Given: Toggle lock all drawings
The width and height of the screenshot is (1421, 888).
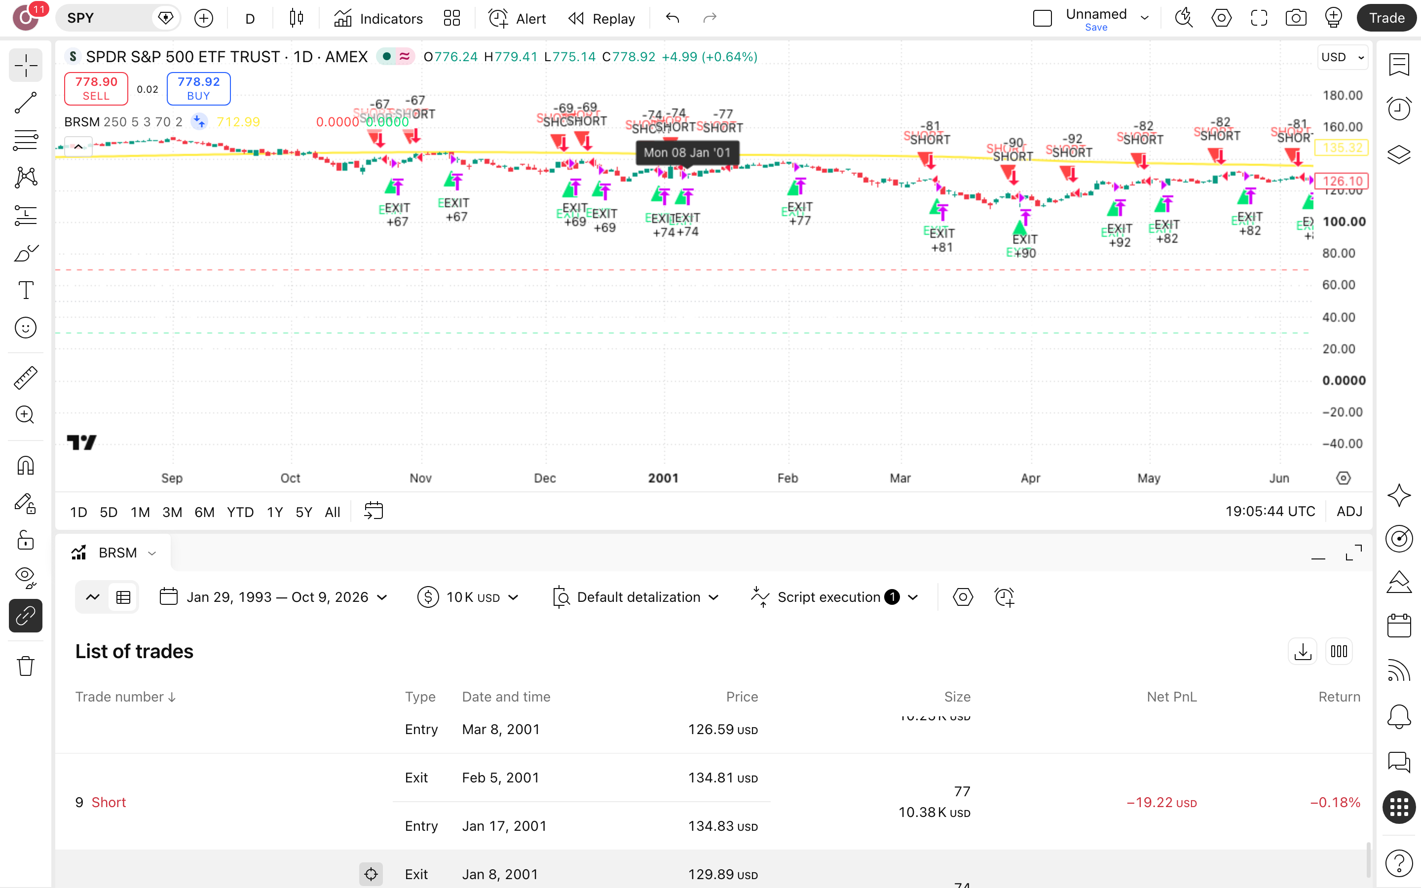Looking at the screenshot, I should pos(25,540).
